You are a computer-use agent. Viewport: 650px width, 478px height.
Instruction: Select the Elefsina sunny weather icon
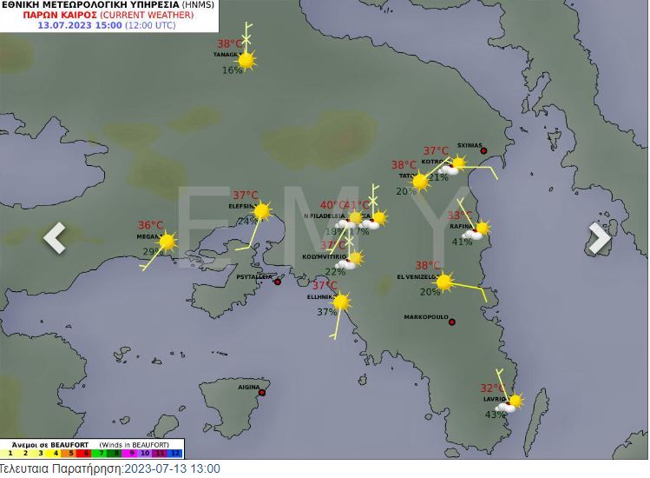(x=261, y=211)
